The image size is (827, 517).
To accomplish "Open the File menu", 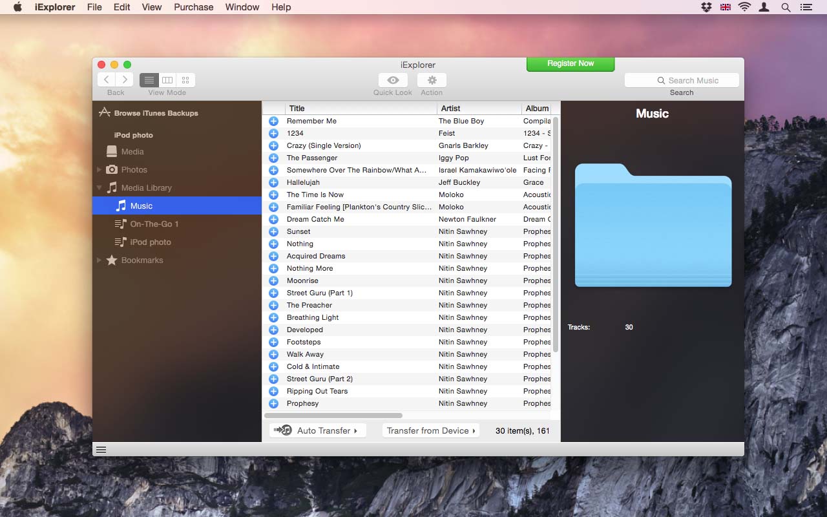I will [94, 7].
